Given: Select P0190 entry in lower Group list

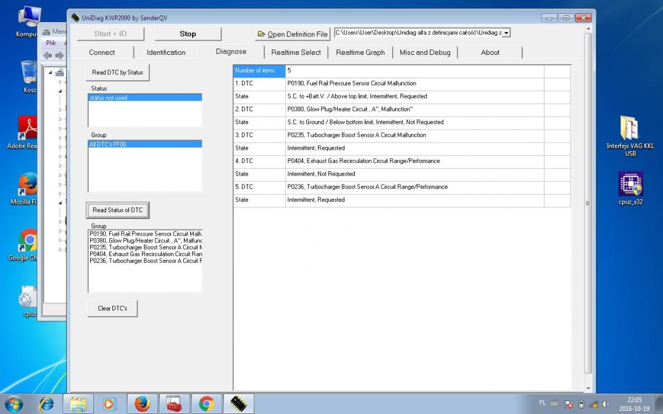Looking at the screenshot, I should tap(146, 234).
